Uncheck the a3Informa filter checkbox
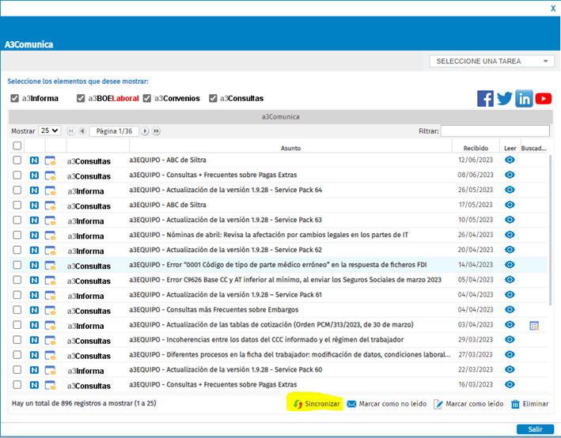 click(x=15, y=98)
